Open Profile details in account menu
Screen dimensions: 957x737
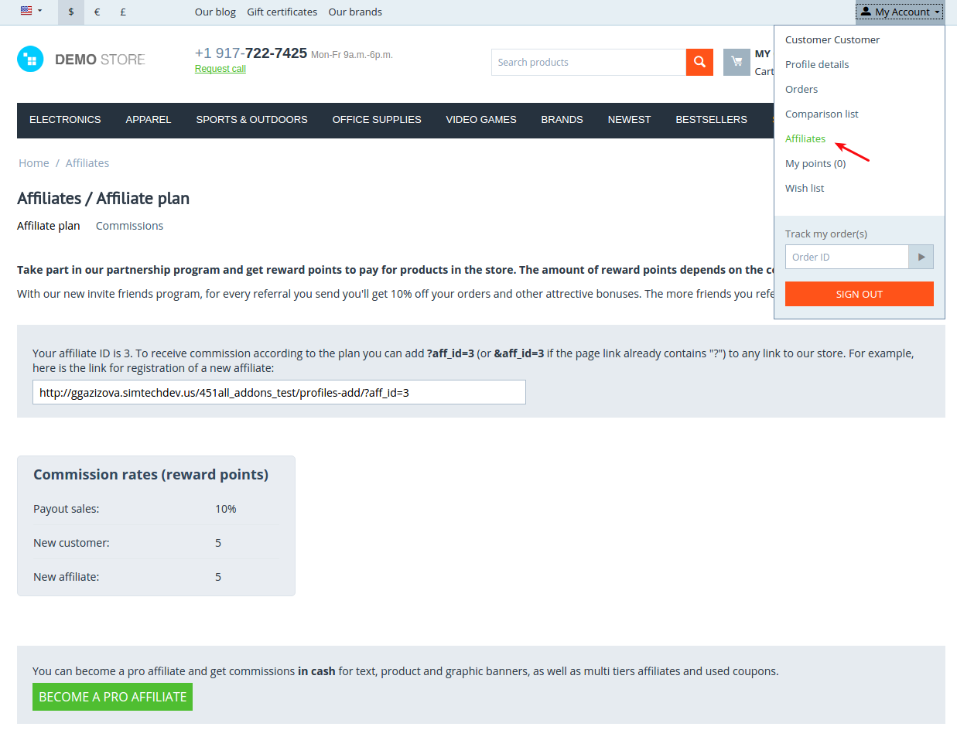pos(817,64)
